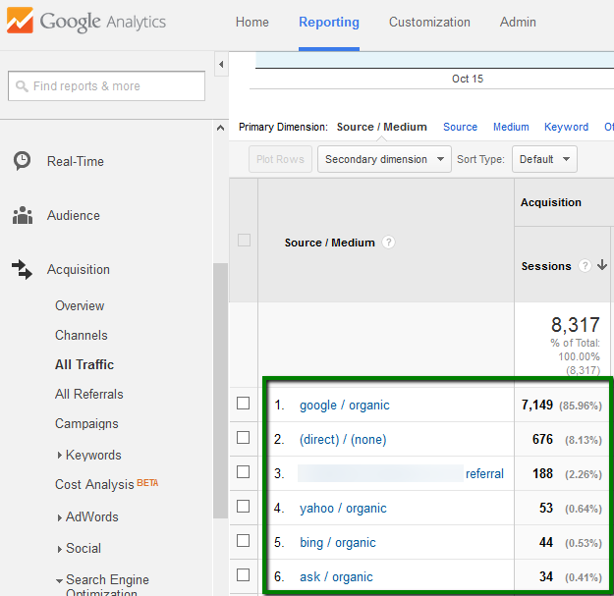Click the Find reports & more field
The image size is (614, 596).
(106, 86)
